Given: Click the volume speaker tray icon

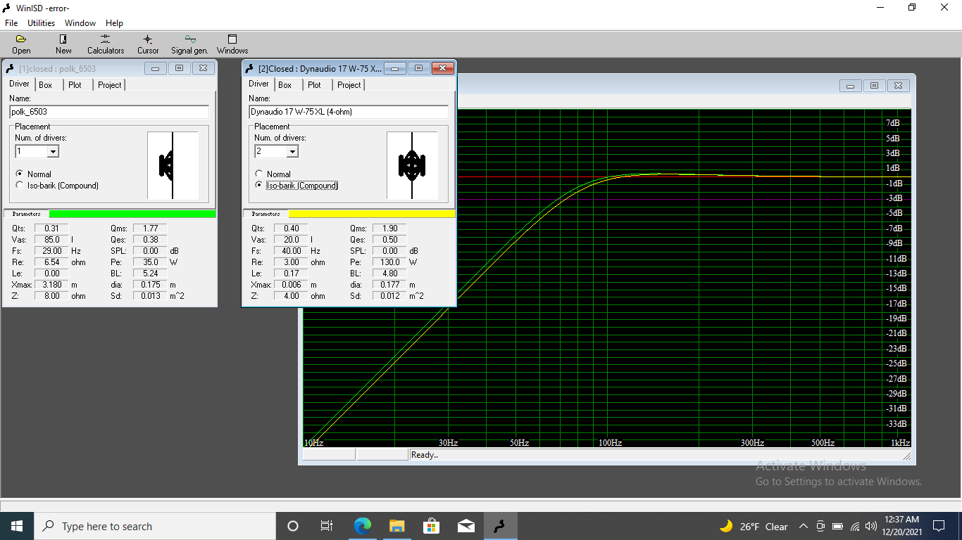Looking at the screenshot, I should pos(871,526).
